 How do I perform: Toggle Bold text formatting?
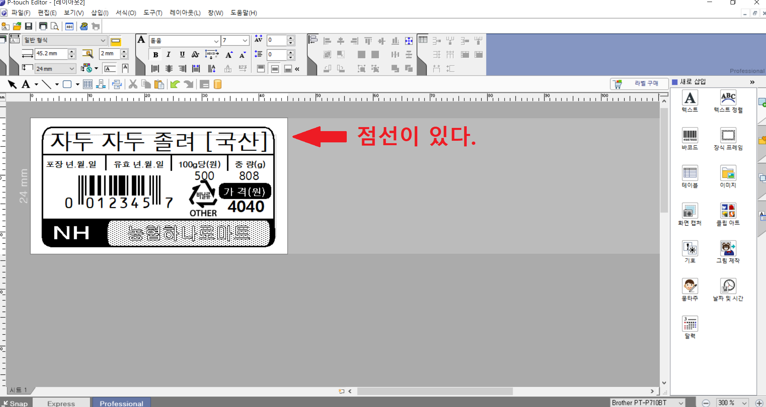(x=155, y=54)
